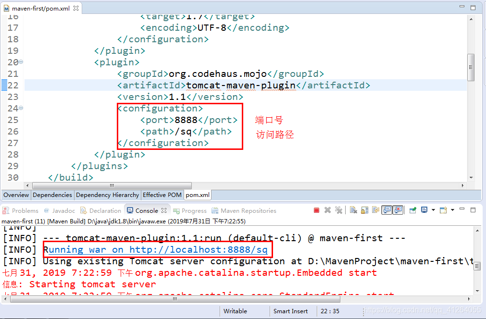Image resolution: width=486 pixels, height=319 pixels.
Task: Click the console horizontal scroll right arrow
Action: tap(469, 299)
